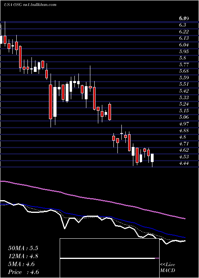Viewport: 199px width, 278px height.
Task: Click the 5.42 price axis label
Action: [184, 91]
